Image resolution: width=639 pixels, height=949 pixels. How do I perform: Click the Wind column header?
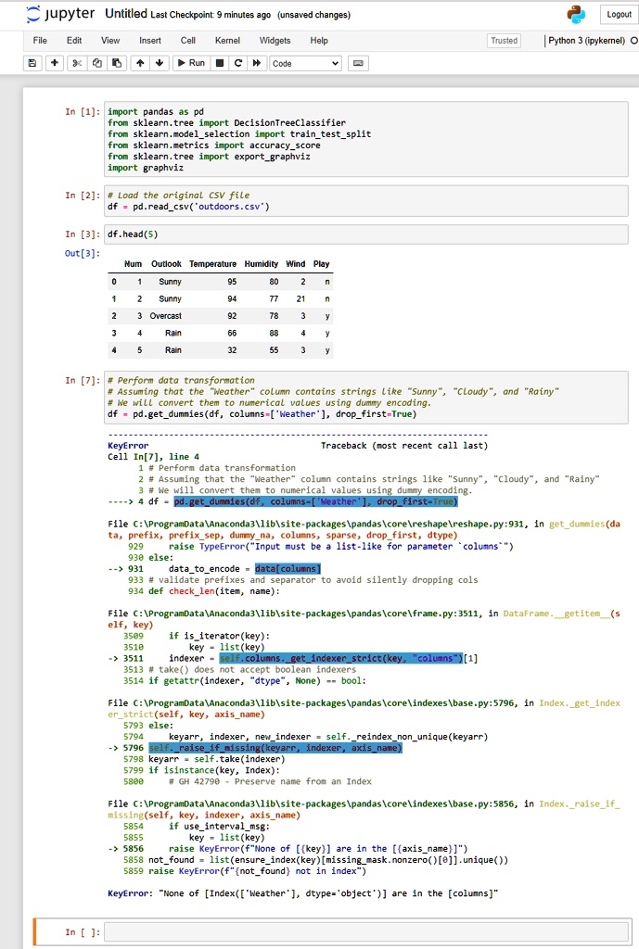pyautogui.click(x=296, y=264)
